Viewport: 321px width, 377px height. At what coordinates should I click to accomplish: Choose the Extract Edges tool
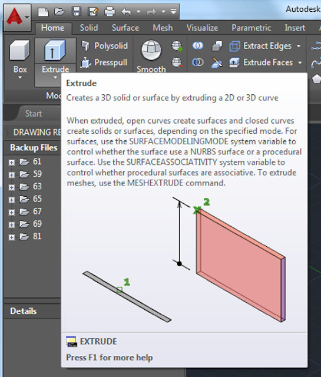pyautogui.click(x=261, y=46)
